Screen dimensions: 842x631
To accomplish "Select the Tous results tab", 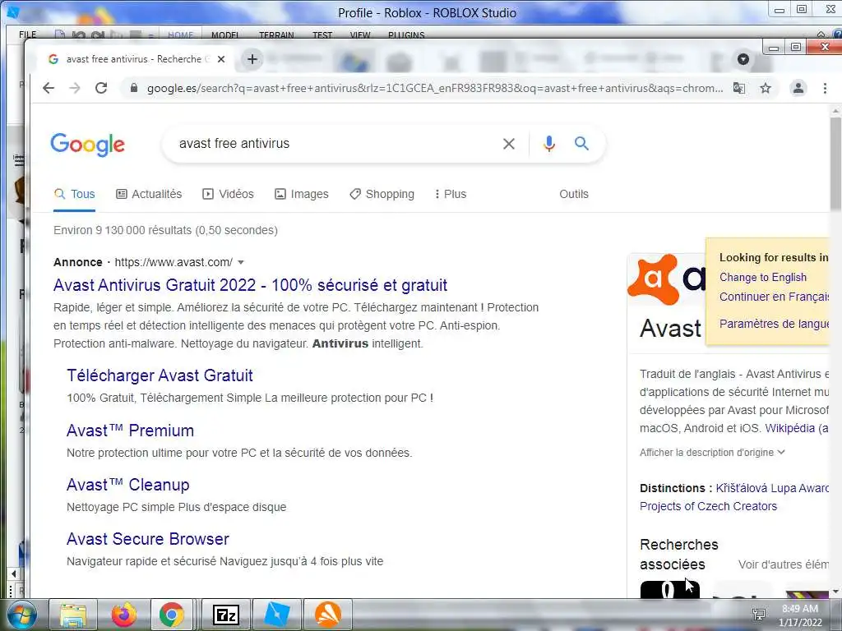I will (x=75, y=194).
